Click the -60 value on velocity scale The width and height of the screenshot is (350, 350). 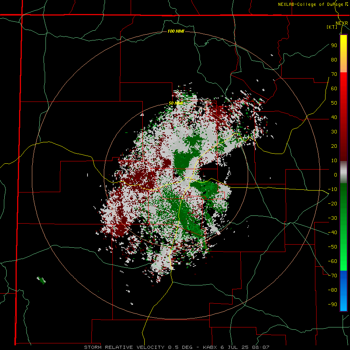click(x=332, y=261)
